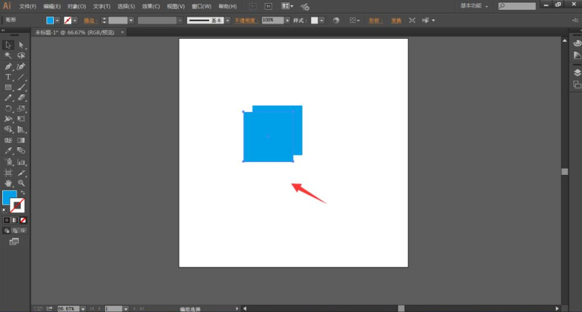Select the Rotate tool
Image resolution: width=582 pixels, height=312 pixels.
8,108
